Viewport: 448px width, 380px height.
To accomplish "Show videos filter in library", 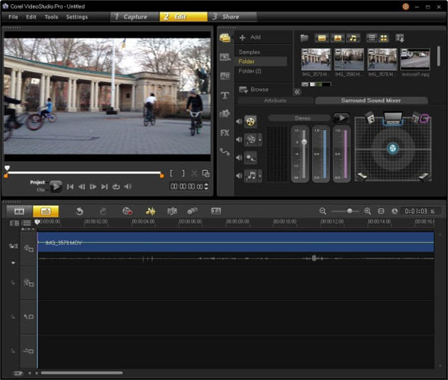I will [322, 37].
